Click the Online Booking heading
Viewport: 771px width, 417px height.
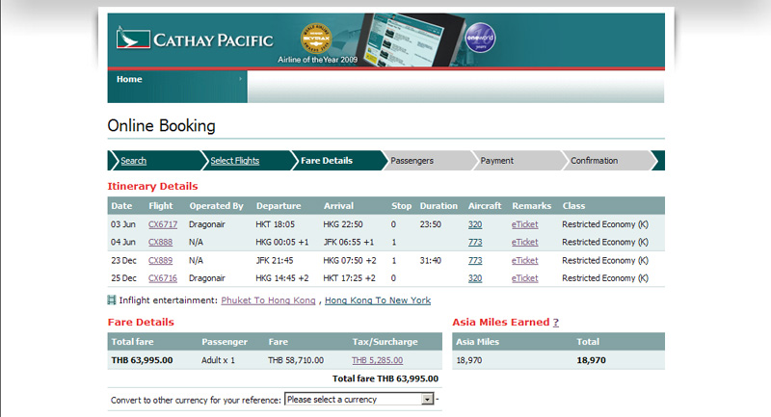[161, 126]
